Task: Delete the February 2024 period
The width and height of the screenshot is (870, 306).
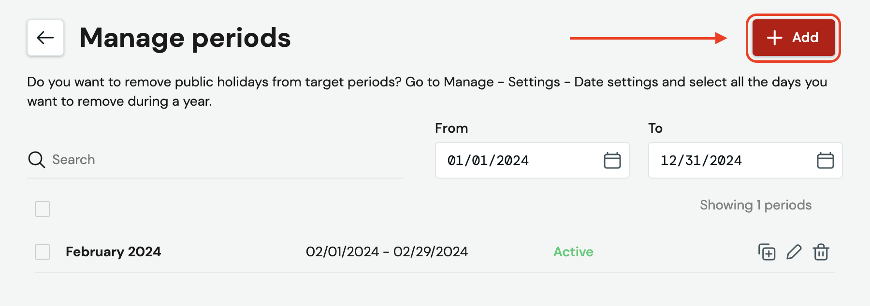Action: click(x=821, y=252)
